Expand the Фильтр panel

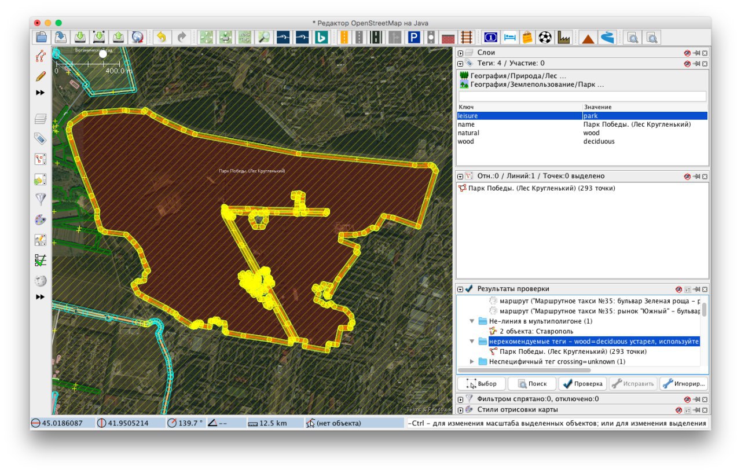pos(460,399)
